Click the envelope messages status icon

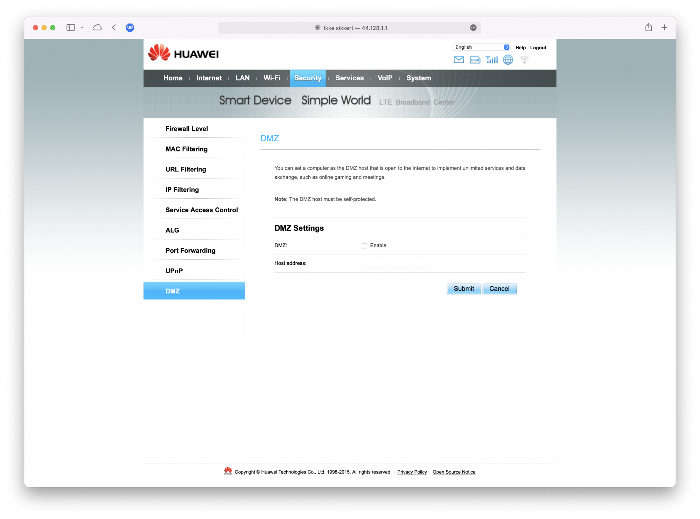pyautogui.click(x=458, y=60)
